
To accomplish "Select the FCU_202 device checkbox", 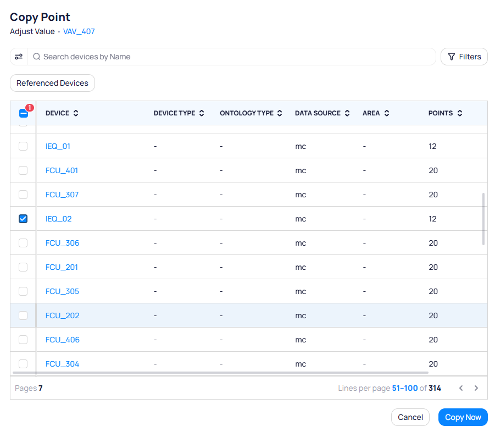I will 23,315.
